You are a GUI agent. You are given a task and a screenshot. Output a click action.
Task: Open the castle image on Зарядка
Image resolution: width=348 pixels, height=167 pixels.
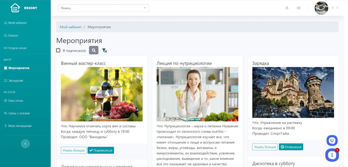(x=293, y=92)
